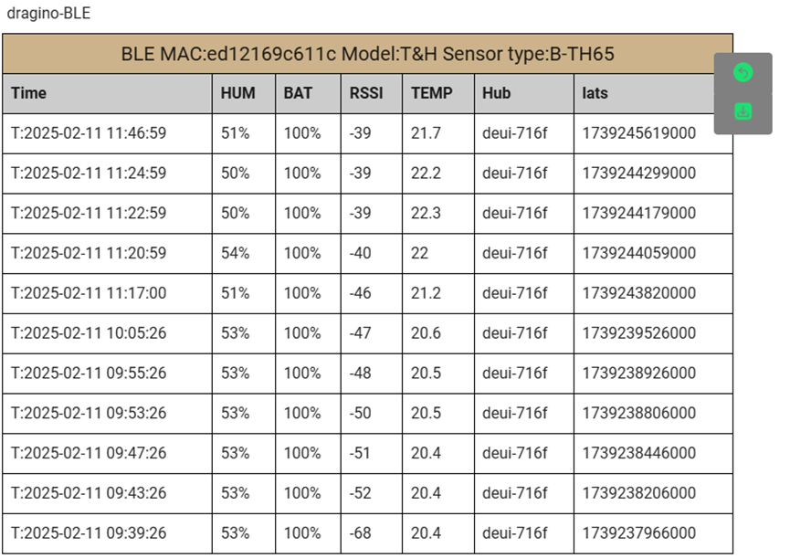Click the lats column header

click(x=595, y=92)
